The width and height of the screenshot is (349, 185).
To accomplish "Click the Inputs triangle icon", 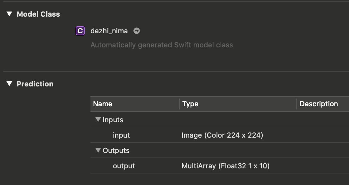I will pos(98,120).
